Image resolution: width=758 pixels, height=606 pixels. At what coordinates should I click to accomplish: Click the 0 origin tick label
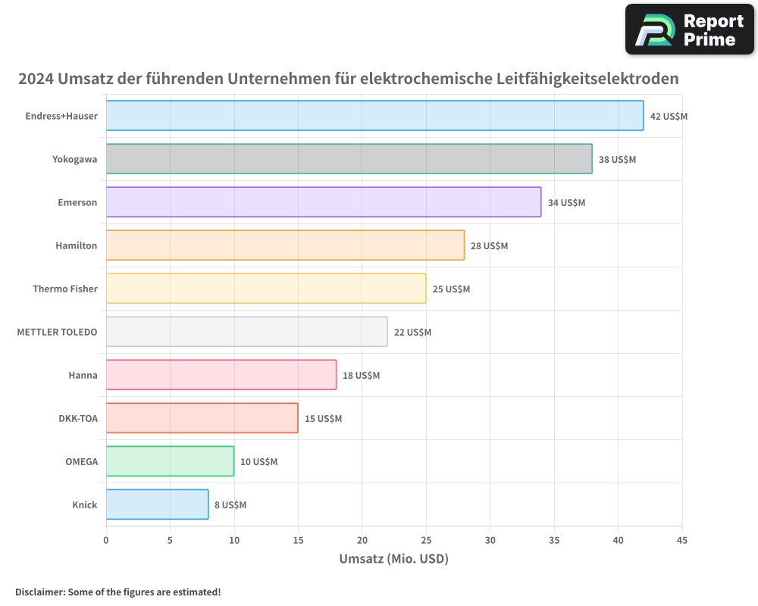point(106,541)
